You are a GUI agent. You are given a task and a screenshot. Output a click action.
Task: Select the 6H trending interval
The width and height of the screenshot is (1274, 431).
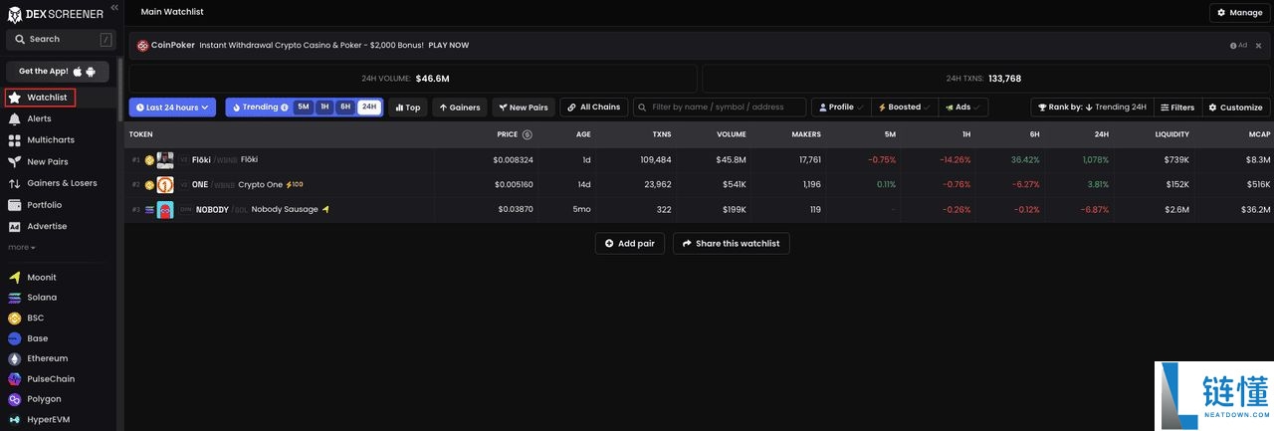pyautogui.click(x=345, y=107)
